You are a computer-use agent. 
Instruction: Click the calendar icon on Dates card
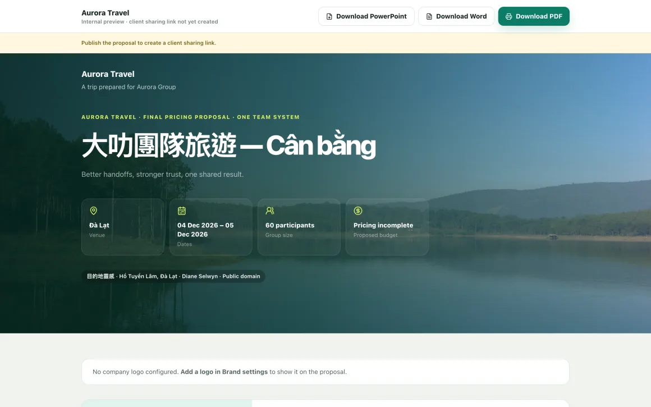tap(181, 211)
